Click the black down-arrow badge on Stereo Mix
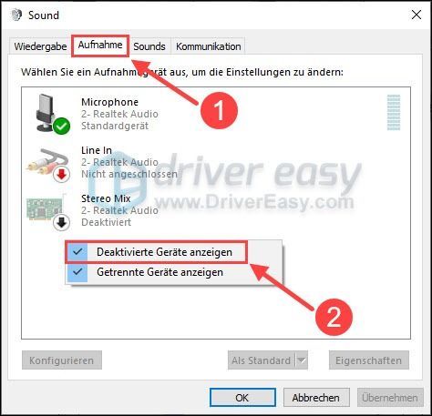 62,223
